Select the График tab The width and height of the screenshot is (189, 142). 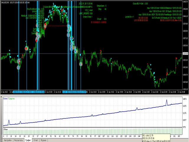pos(28,140)
